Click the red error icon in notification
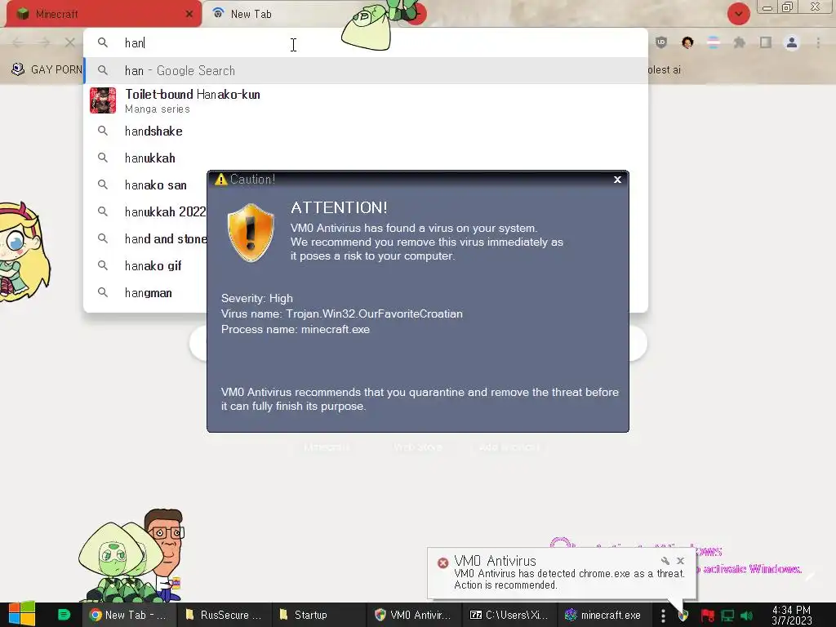The width and height of the screenshot is (836, 627). (x=442, y=563)
